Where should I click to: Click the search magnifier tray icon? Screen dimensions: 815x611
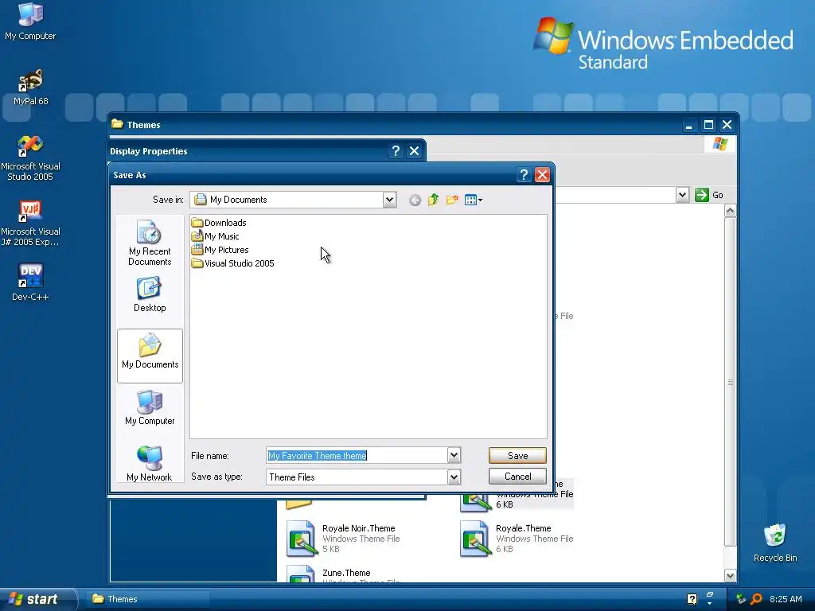point(756,599)
